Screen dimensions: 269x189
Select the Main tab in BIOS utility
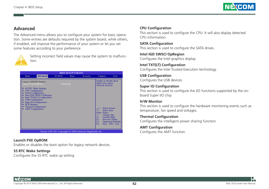pyautogui.click(x=27, y=76)
